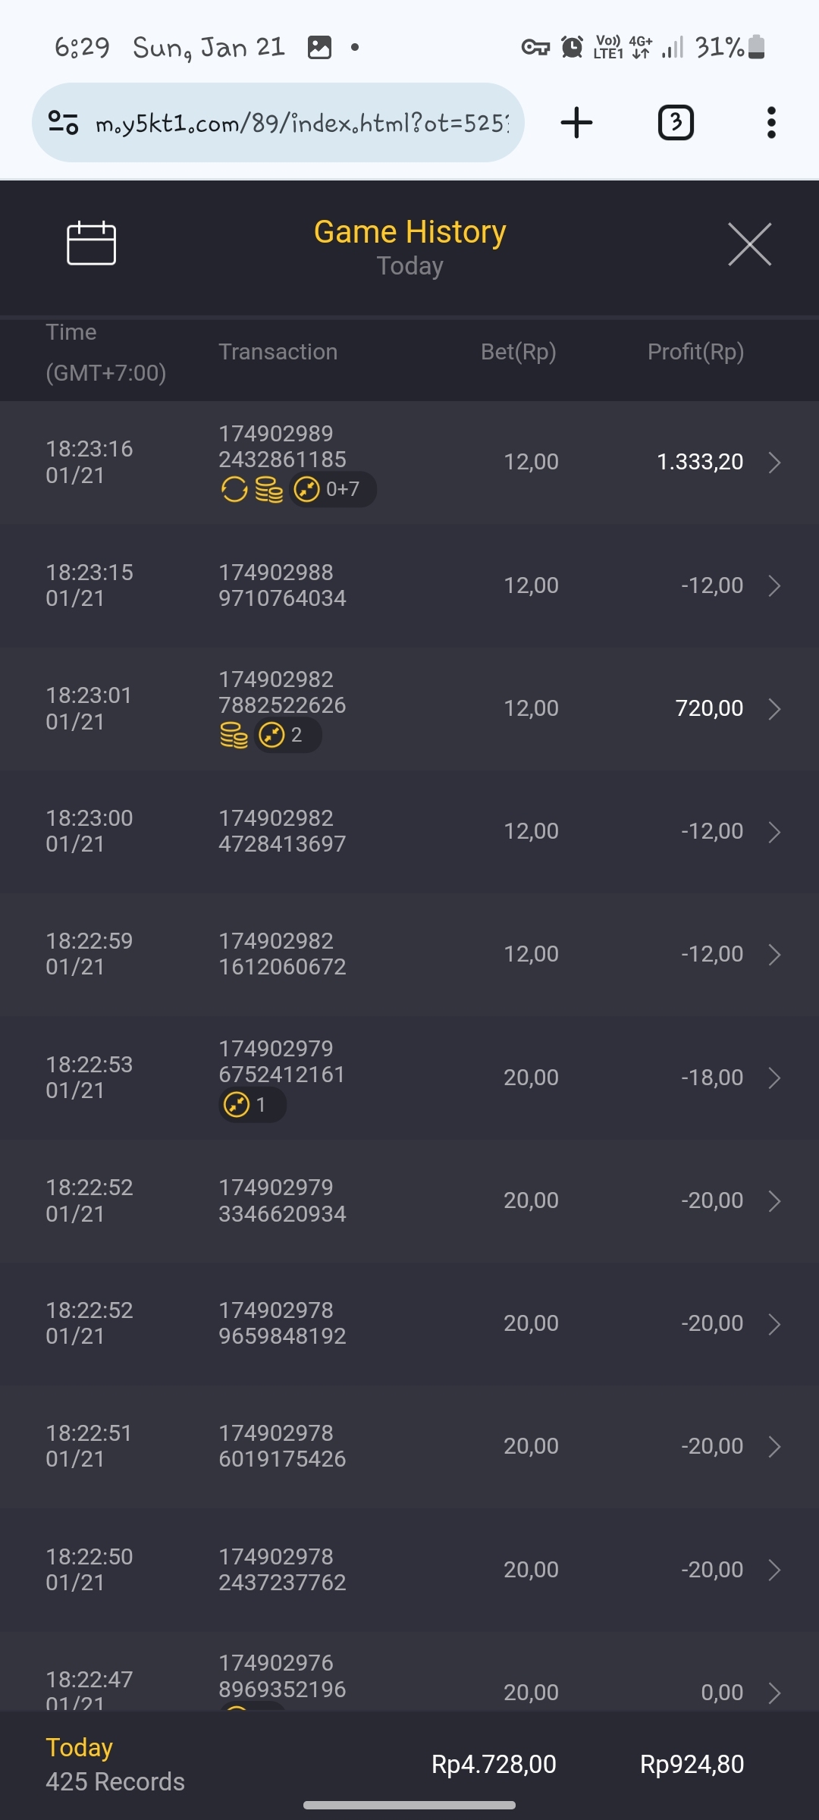Open the browser three-dot menu
The image size is (819, 1820).
click(x=771, y=123)
